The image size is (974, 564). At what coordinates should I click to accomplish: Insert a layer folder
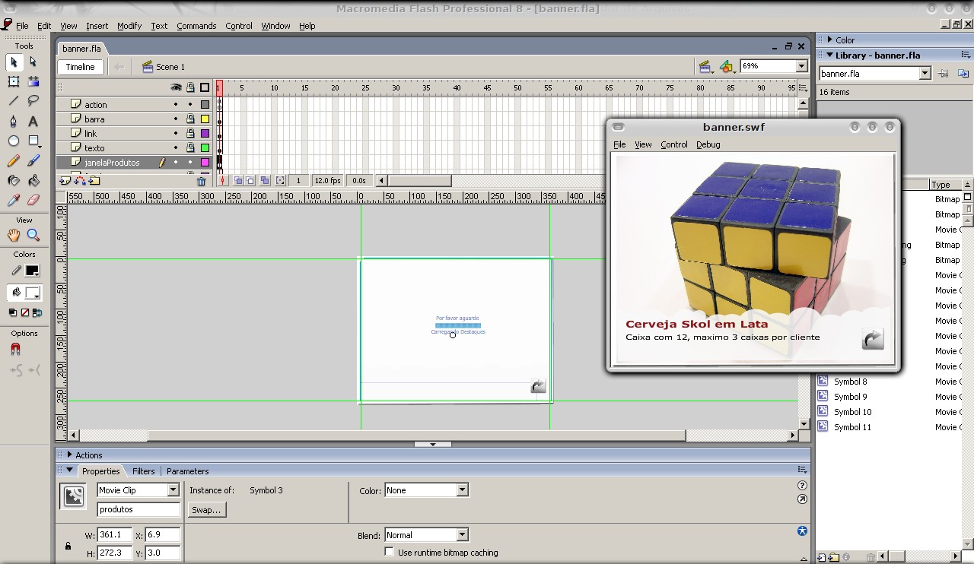pos(94,181)
